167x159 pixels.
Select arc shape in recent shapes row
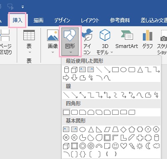tap(99, 78)
